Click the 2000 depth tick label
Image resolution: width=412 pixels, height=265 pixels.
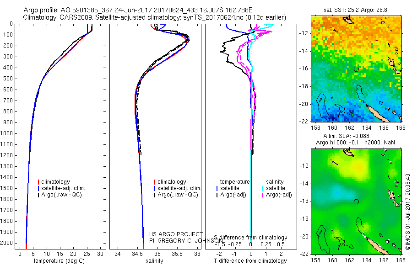pos(6,243)
